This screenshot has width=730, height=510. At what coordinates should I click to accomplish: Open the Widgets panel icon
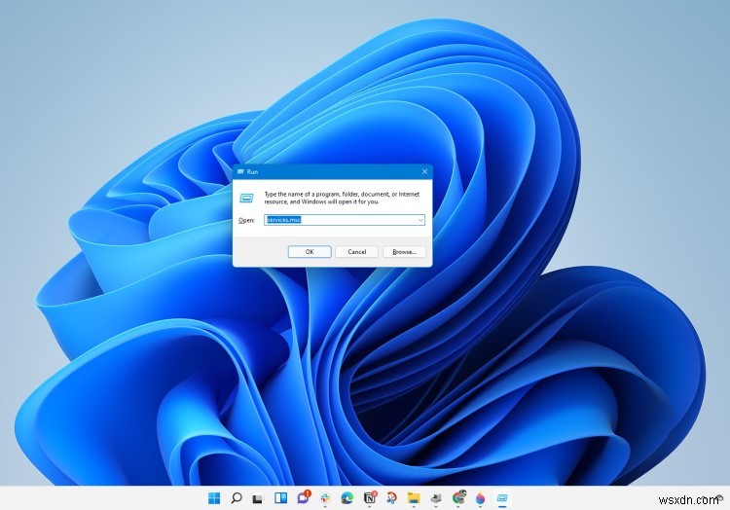coord(280,498)
